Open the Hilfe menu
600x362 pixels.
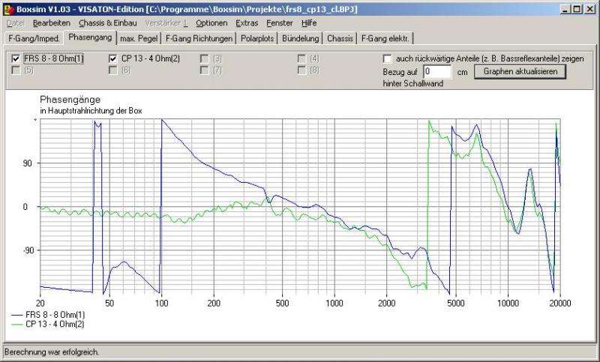pyautogui.click(x=309, y=23)
